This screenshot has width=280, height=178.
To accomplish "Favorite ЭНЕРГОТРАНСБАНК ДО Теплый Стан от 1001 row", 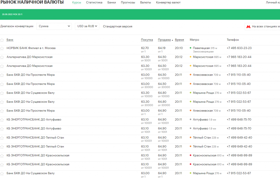I will [x=2, y=147].
